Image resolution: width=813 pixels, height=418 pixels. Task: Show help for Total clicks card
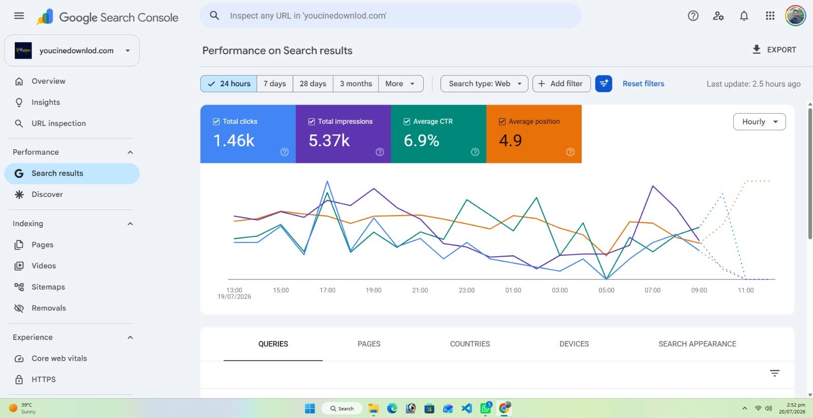[285, 152]
